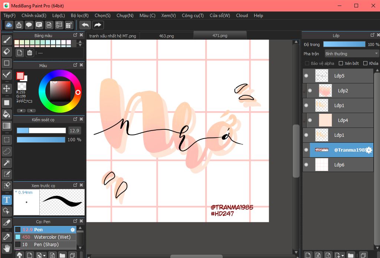
Task: Enable the Khóa checkbox
Action: coord(365,63)
